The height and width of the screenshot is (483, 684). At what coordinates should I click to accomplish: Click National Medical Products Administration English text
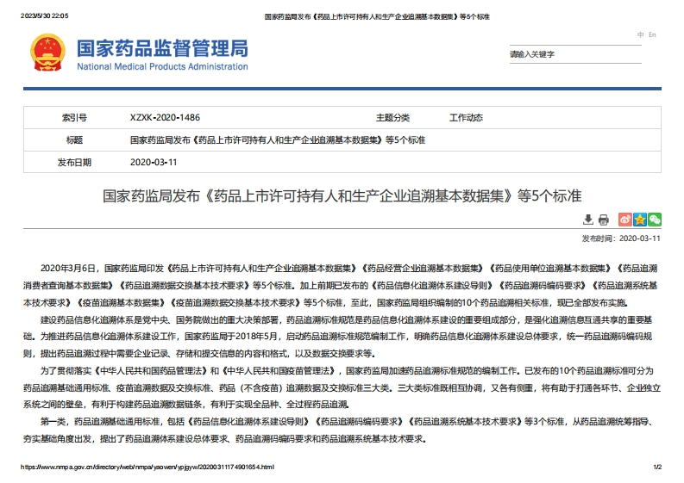click(162, 67)
